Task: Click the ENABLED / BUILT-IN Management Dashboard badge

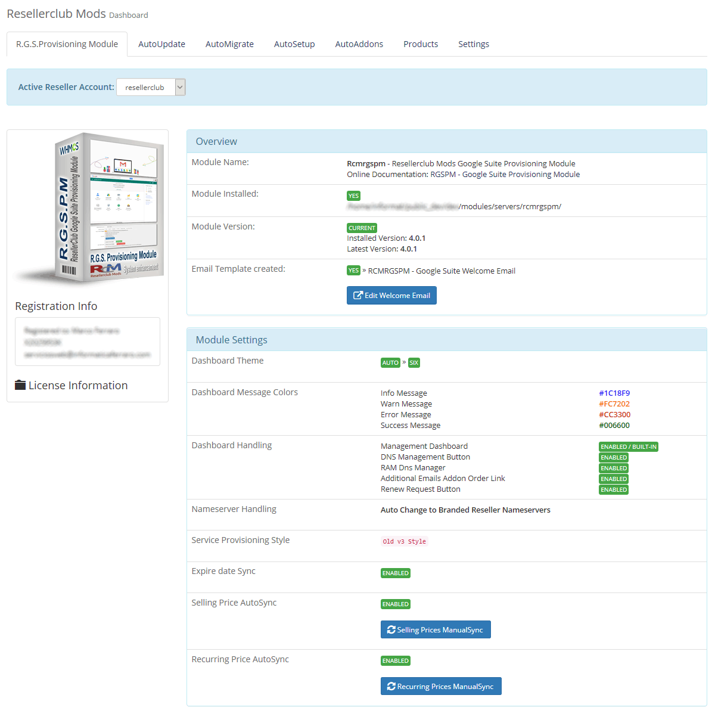Action: click(x=629, y=446)
